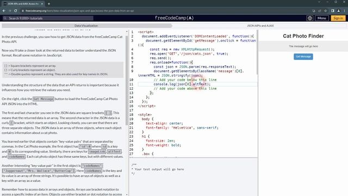Viewport: 348px width, 196px height.
Task: Click 'Square brackets represent an array' line
Action: click(x=30, y=66)
